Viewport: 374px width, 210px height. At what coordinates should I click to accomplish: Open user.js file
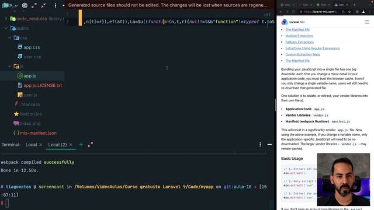coord(30,94)
